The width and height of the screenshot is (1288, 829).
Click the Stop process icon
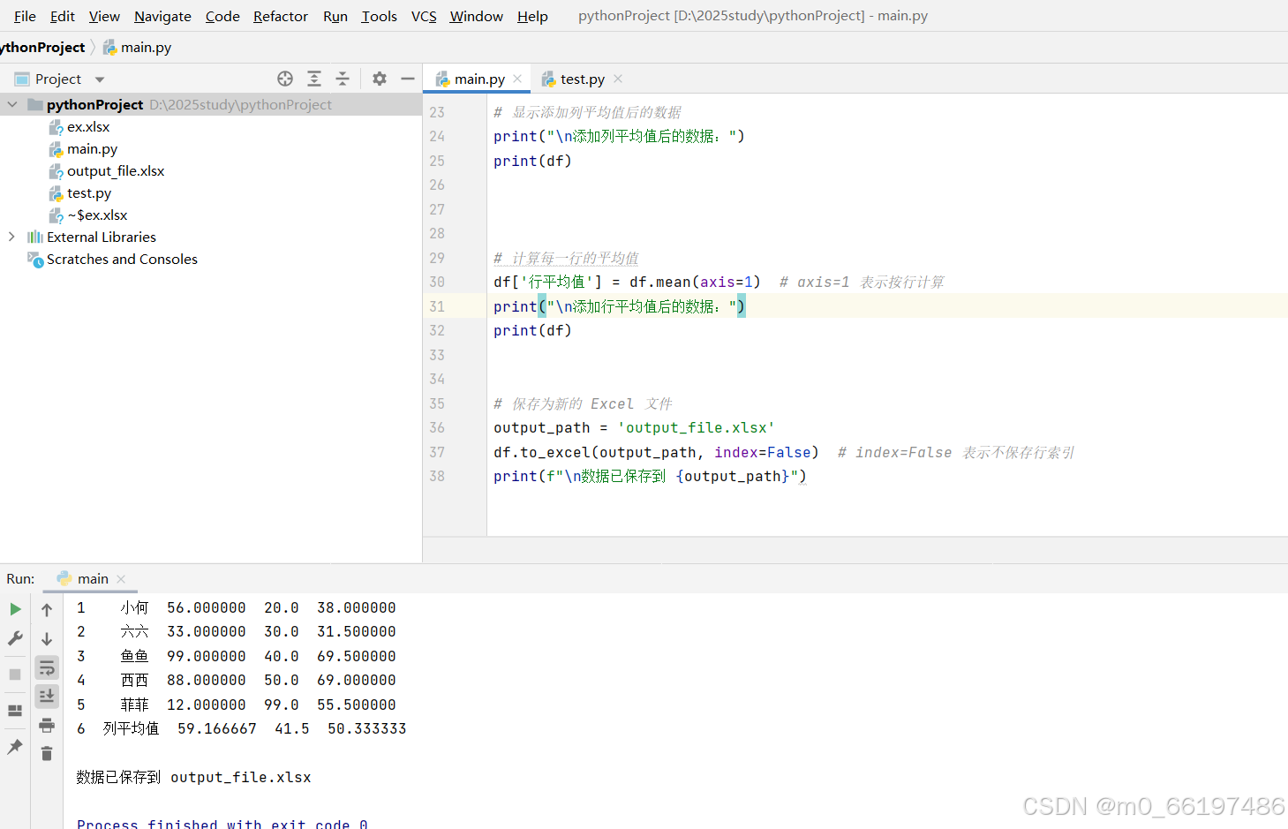coord(15,675)
